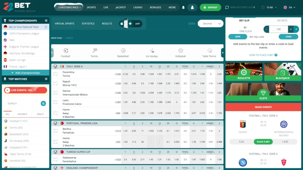Click the Load bet slip button
Screen dimensions: 303x170
click(x=288, y=37)
